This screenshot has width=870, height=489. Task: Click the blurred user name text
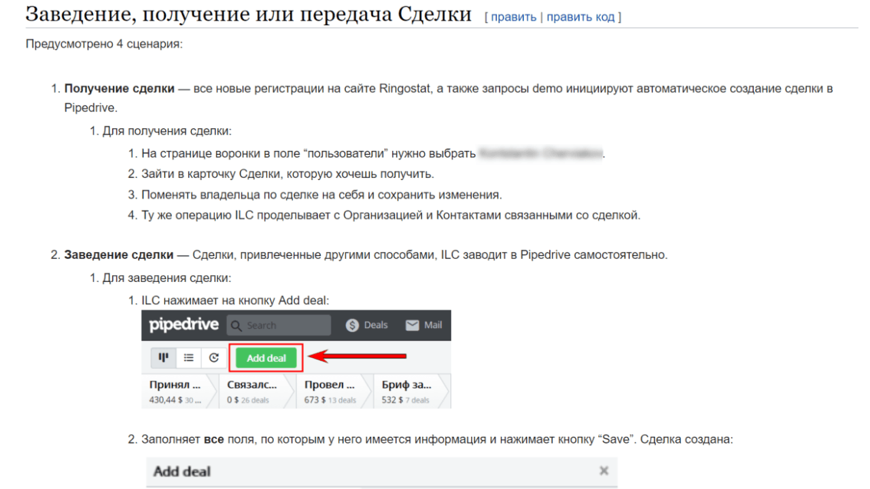[x=540, y=153]
